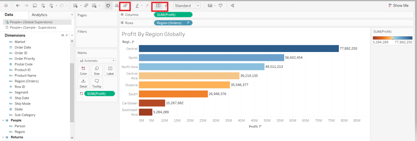Select the Person field under People
Screen dimensions: 417x141
click(x=20, y=126)
